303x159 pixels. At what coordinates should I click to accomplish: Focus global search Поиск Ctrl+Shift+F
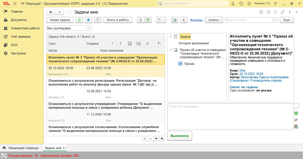click(x=193, y=4)
